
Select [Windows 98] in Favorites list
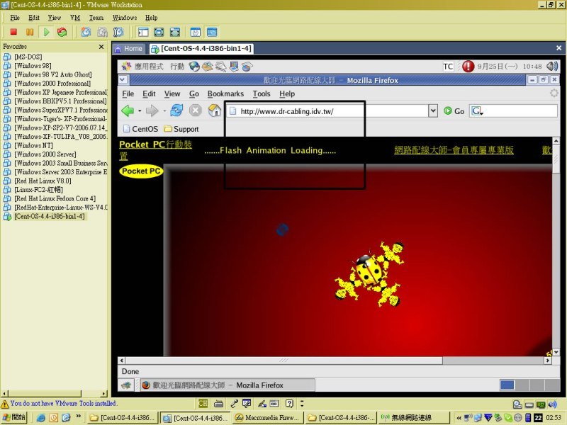click(33, 65)
